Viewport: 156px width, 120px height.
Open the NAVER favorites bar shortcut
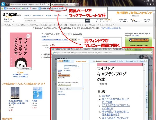(x=25, y=8)
